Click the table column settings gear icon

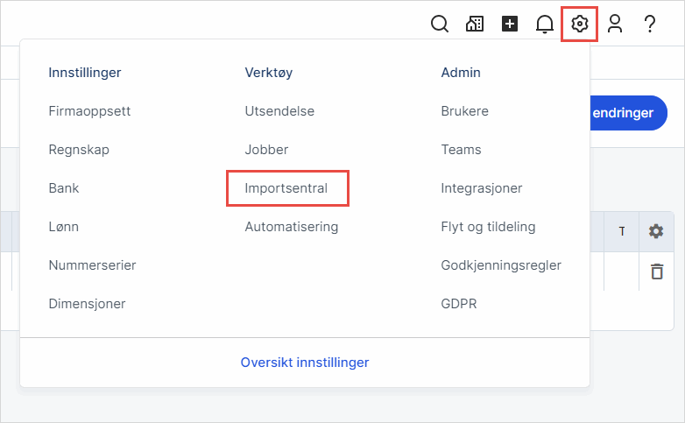(656, 231)
